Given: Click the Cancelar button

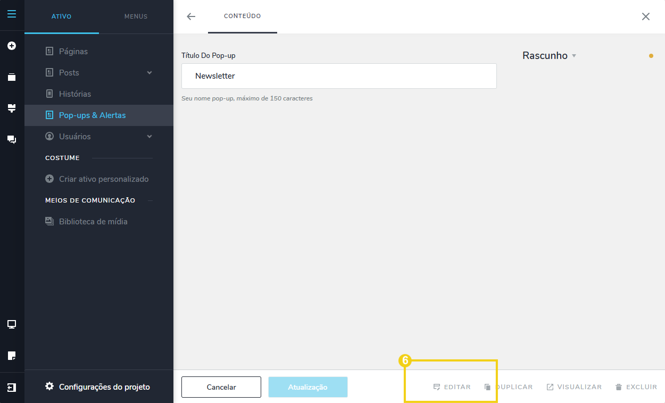Looking at the screenshot, I should (x=221, y=387).
